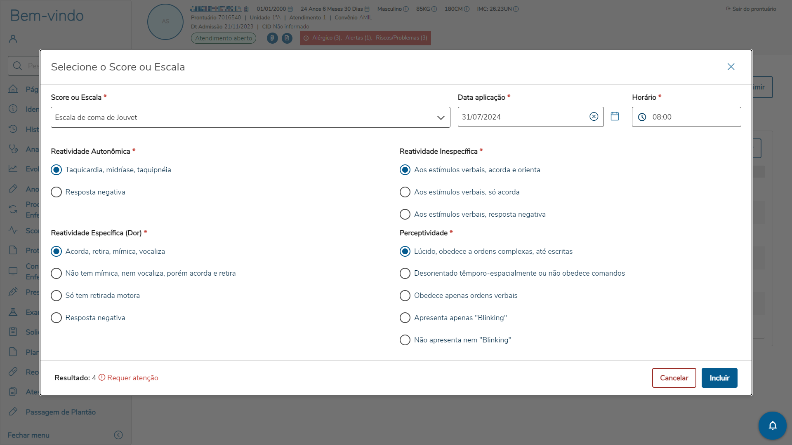Click the user profile icon under Bem-vindo
This screenshot has height=445, width=792.
pos(13,39)
